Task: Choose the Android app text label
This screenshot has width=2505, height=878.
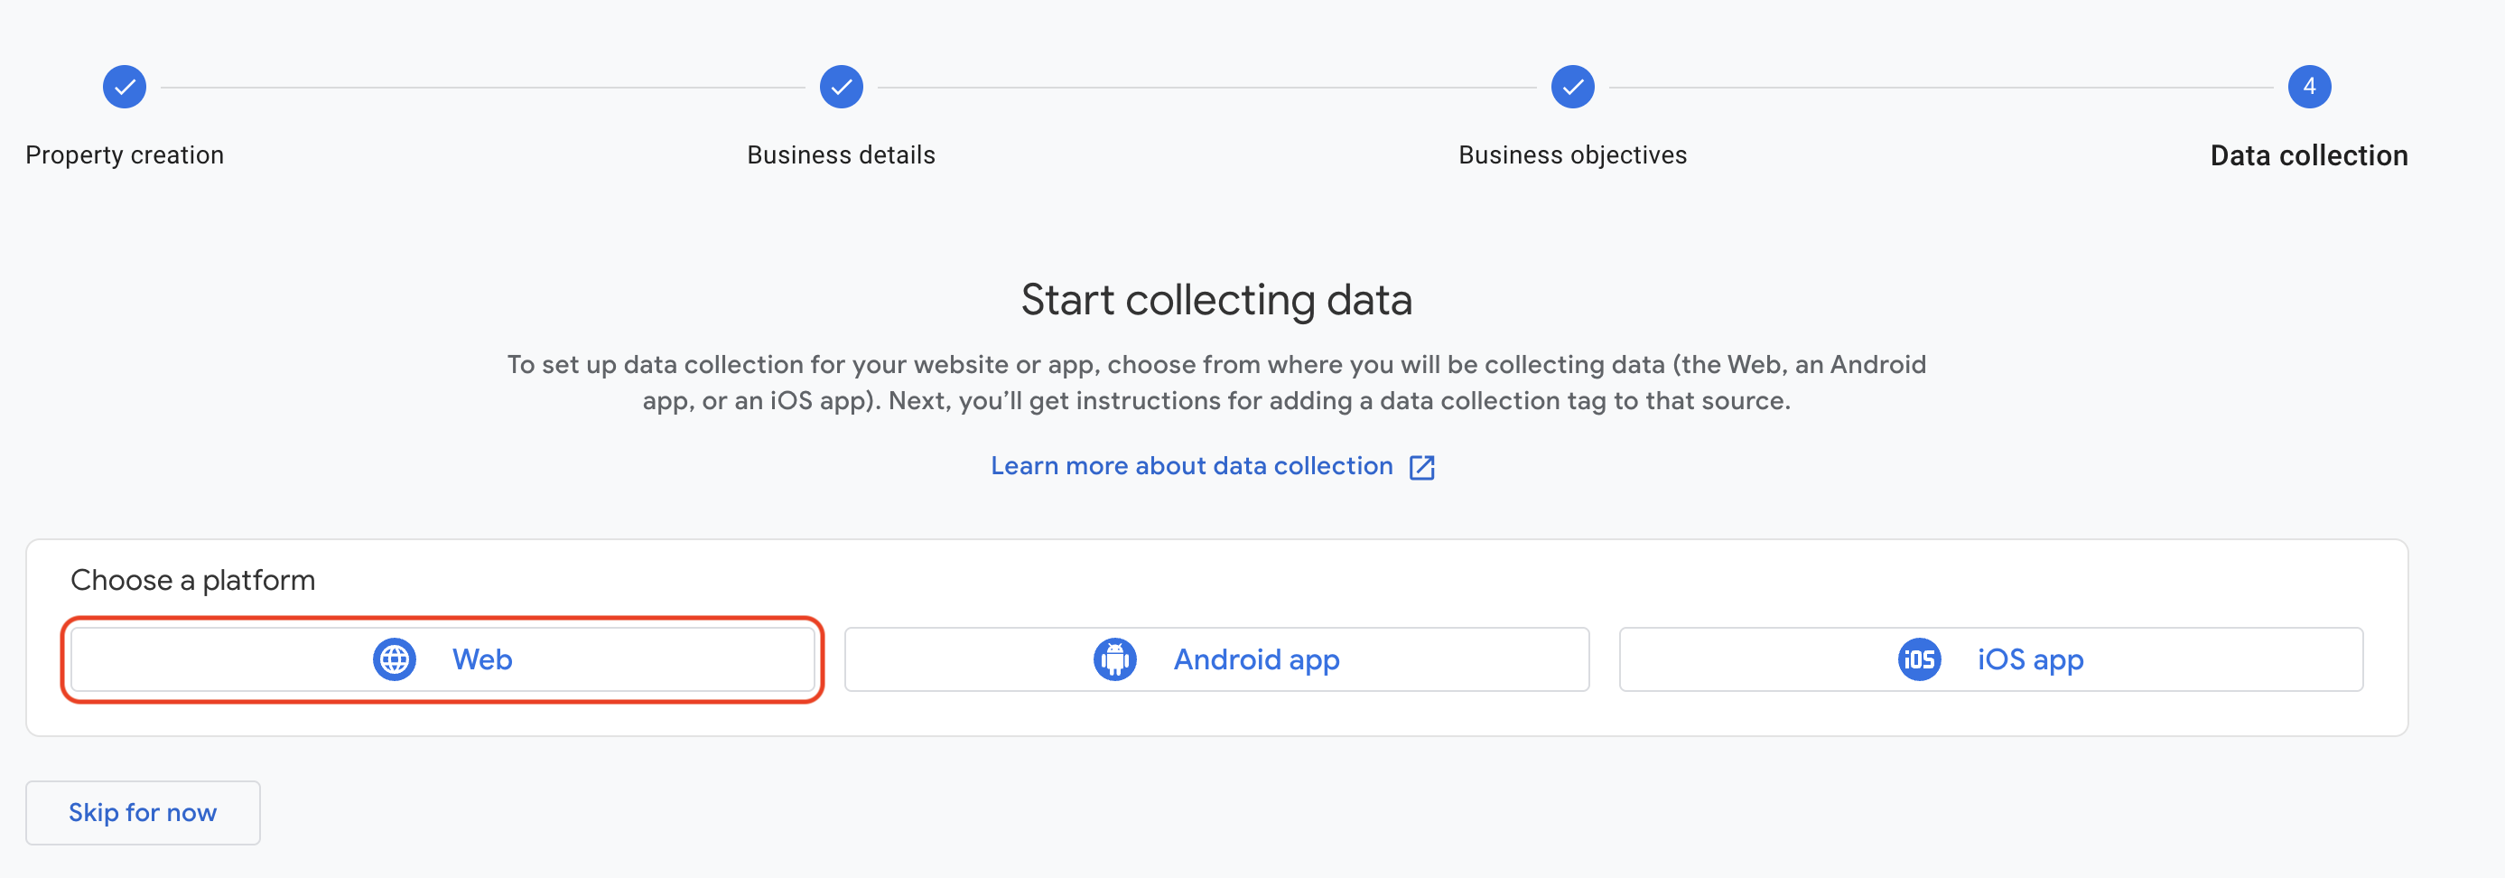Action: coord(1256,659)
